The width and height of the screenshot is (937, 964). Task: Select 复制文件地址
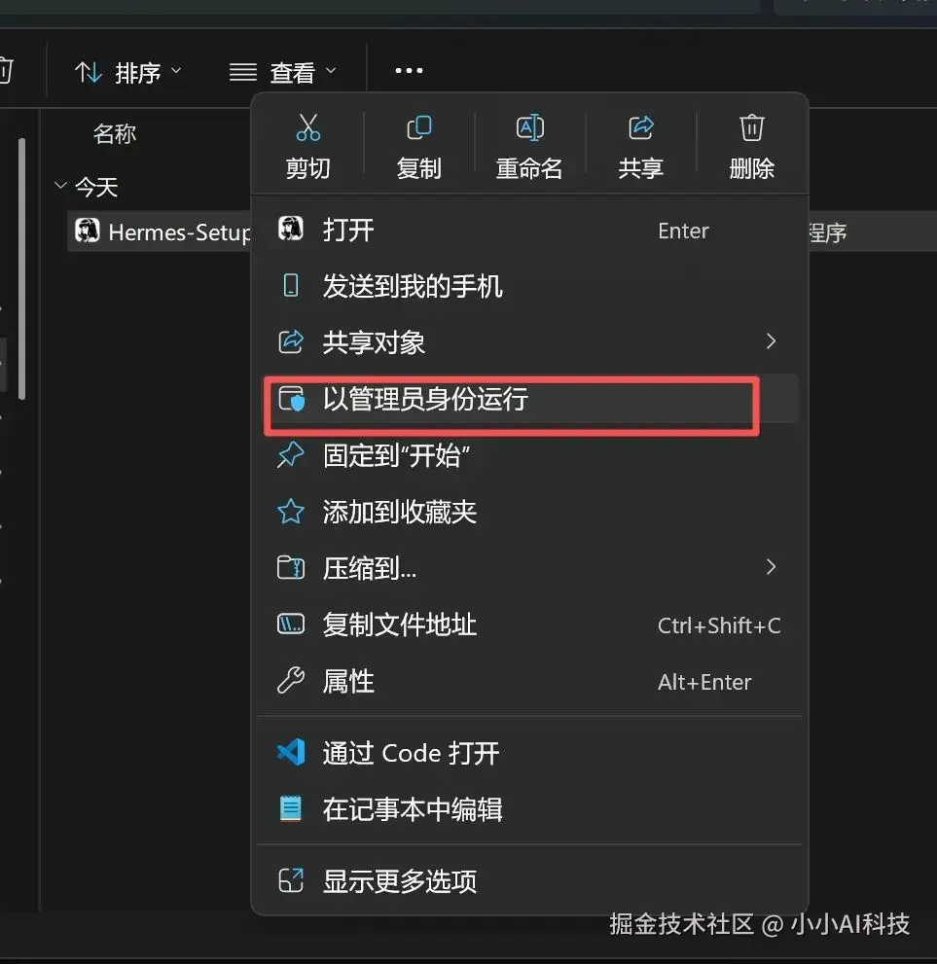click(x=529, y=625)
